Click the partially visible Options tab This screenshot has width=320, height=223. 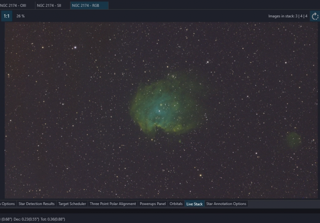click(x=8, y=204)
